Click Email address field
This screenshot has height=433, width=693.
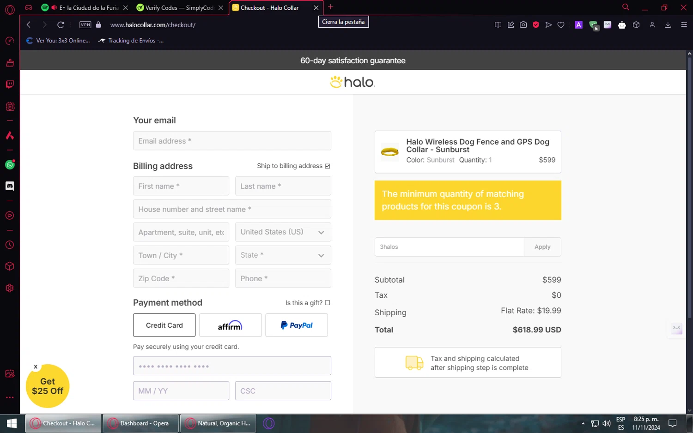coord(232,141)
